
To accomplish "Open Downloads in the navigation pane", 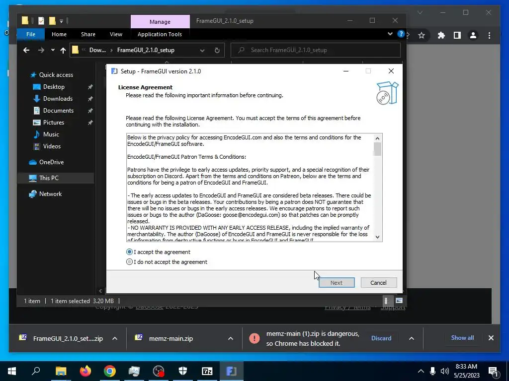I will [x=53, y=99].
